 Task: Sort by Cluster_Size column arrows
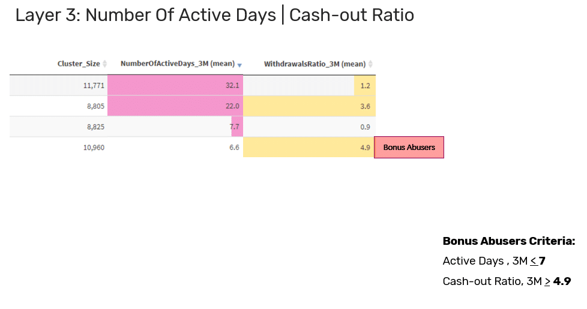105,64
